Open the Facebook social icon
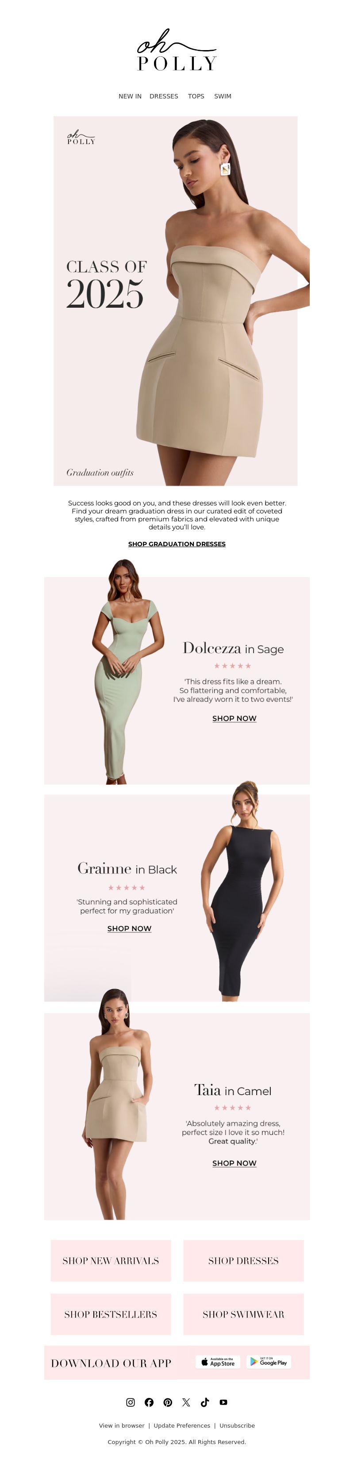Viewport: 354px width, 1460px height. click(x=149, y=1401)
